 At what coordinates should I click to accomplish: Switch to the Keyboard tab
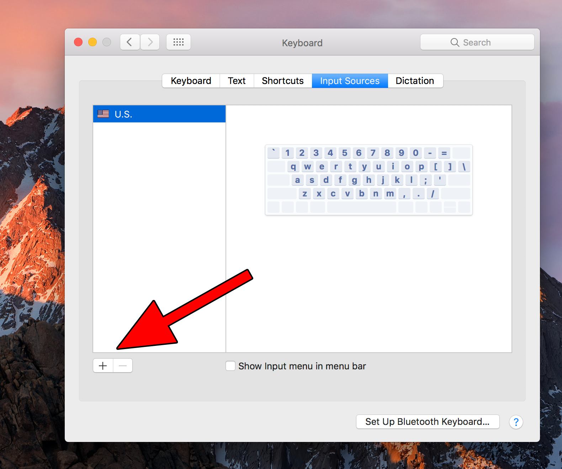[x=191, y=81]
